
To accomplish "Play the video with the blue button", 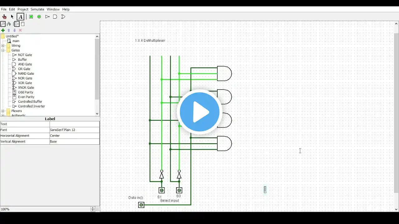I will [x=199, y=112].
